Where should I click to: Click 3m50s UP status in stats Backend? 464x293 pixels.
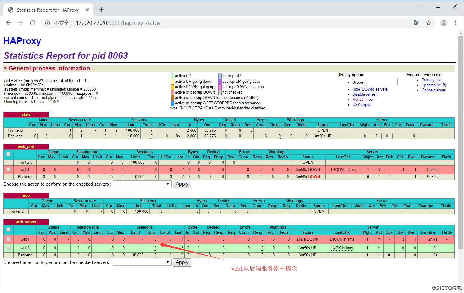[x=323, y=136]
